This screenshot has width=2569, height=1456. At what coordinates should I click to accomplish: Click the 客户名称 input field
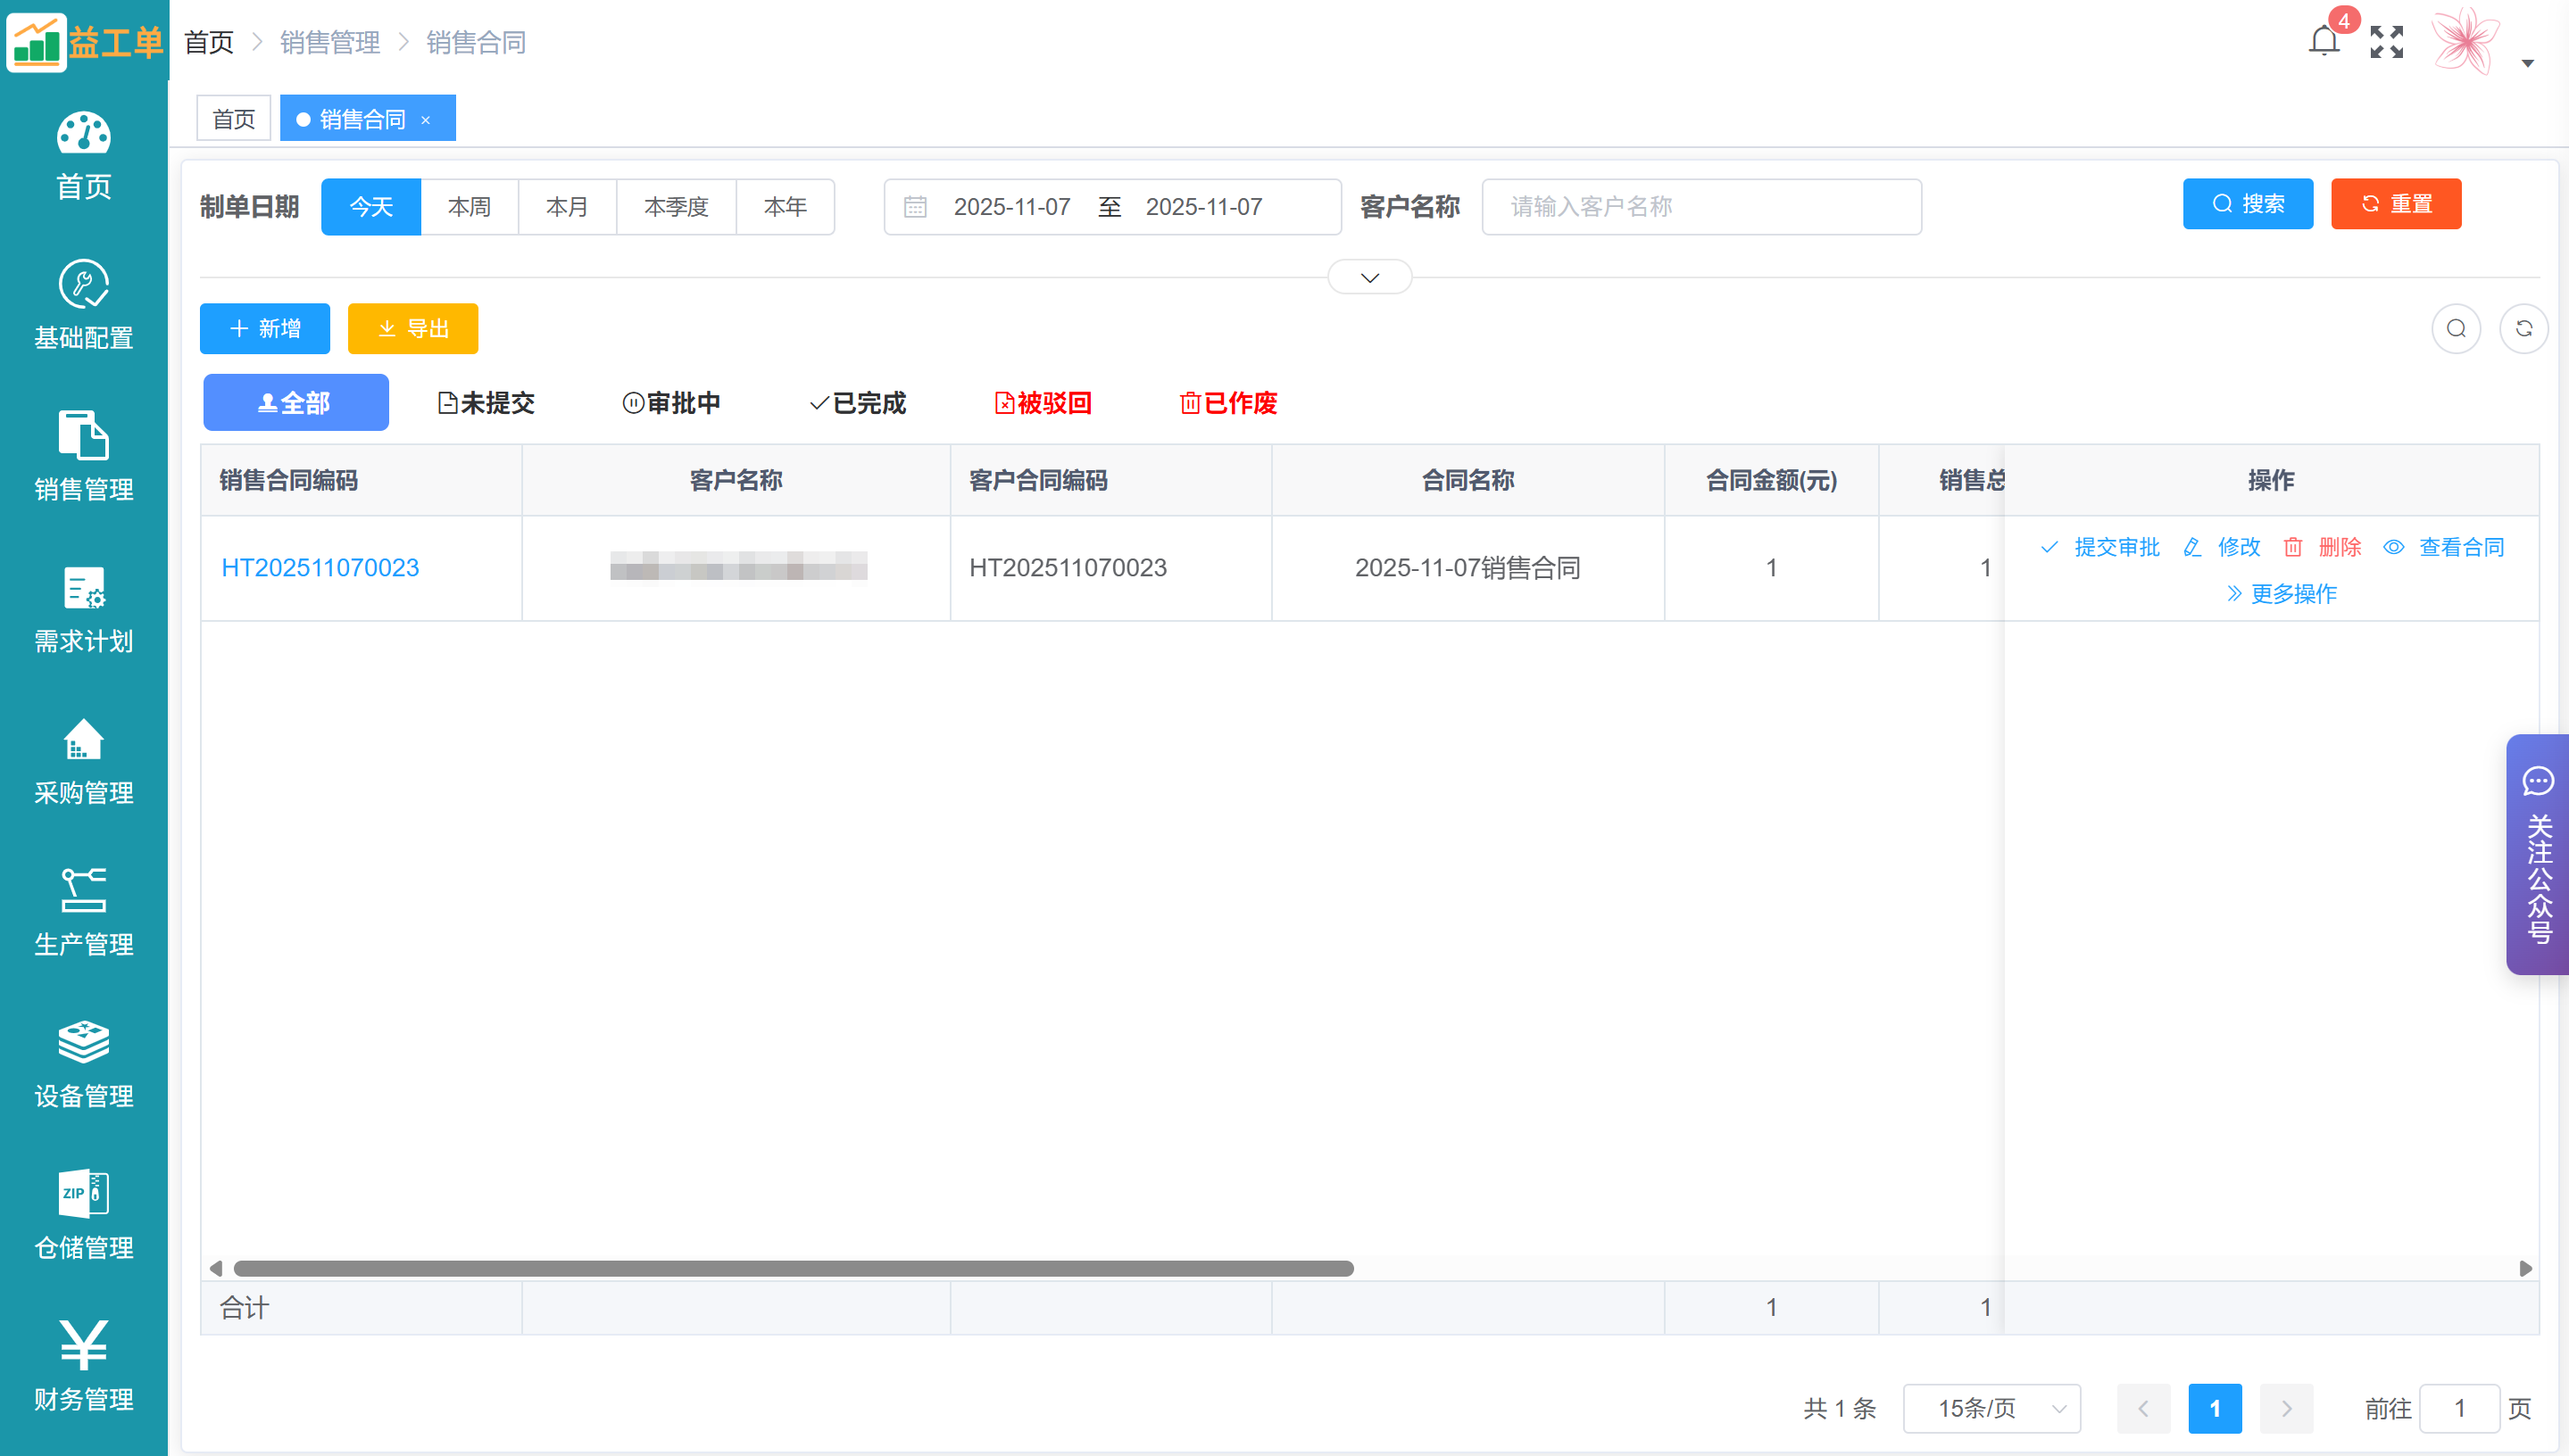click(x=1700, y=207)
